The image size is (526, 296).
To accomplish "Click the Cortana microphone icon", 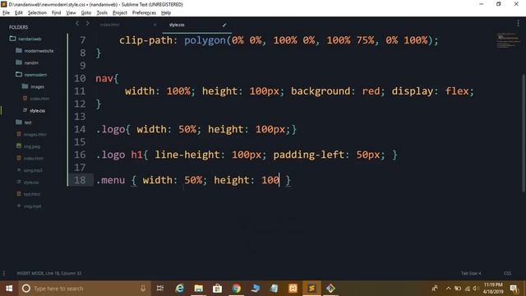I will coord(142,289).
